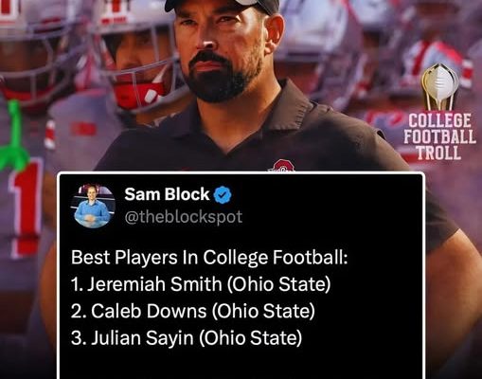Click the coach's bearded face

click(x=221, y=57)
